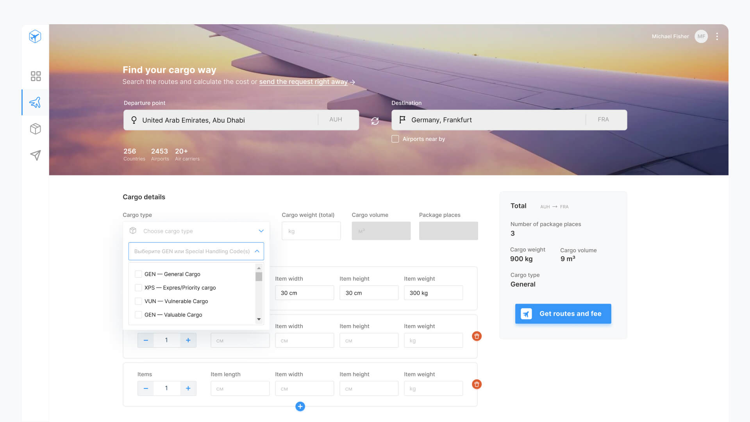
Task: Select the airplane routes sidebar icon
Action: pyautogui.click(x=35, y=102)
